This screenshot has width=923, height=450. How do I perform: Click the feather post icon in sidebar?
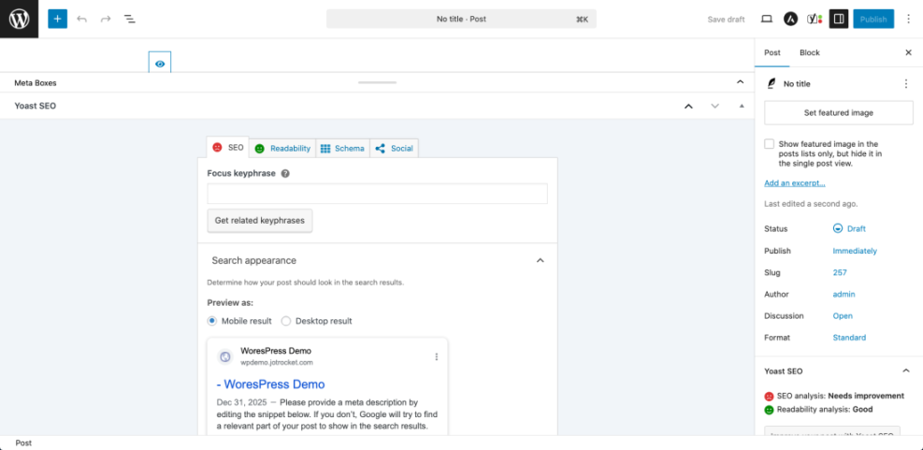click(x=772, y=83)
